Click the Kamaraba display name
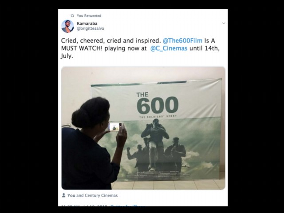Image resolution: width=284 pixels, height=213 pixels. coord(87,24)
